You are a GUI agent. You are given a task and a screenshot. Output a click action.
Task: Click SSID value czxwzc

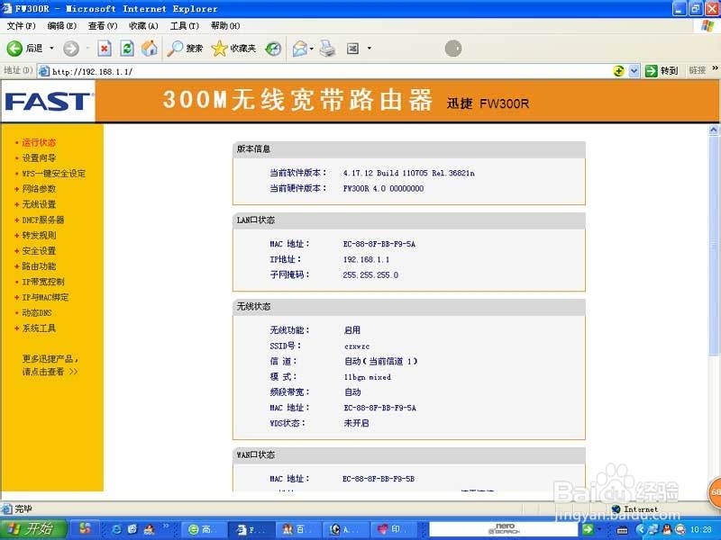coord(357,346)
